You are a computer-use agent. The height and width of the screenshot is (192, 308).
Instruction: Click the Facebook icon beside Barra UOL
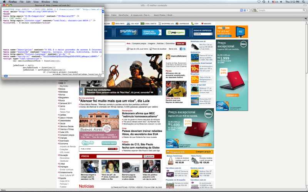click(181, 49)
